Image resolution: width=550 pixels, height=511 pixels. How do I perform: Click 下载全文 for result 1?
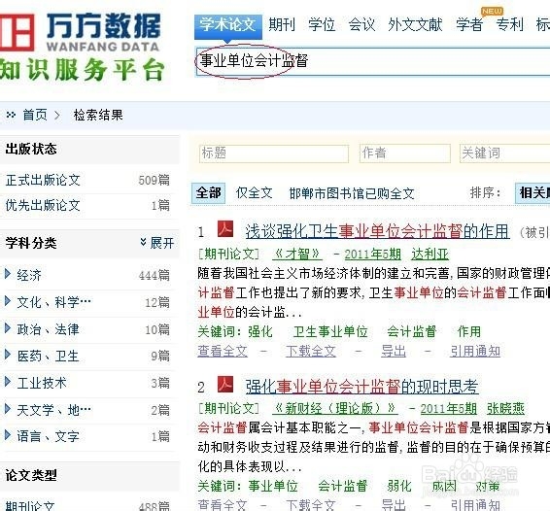311,351
